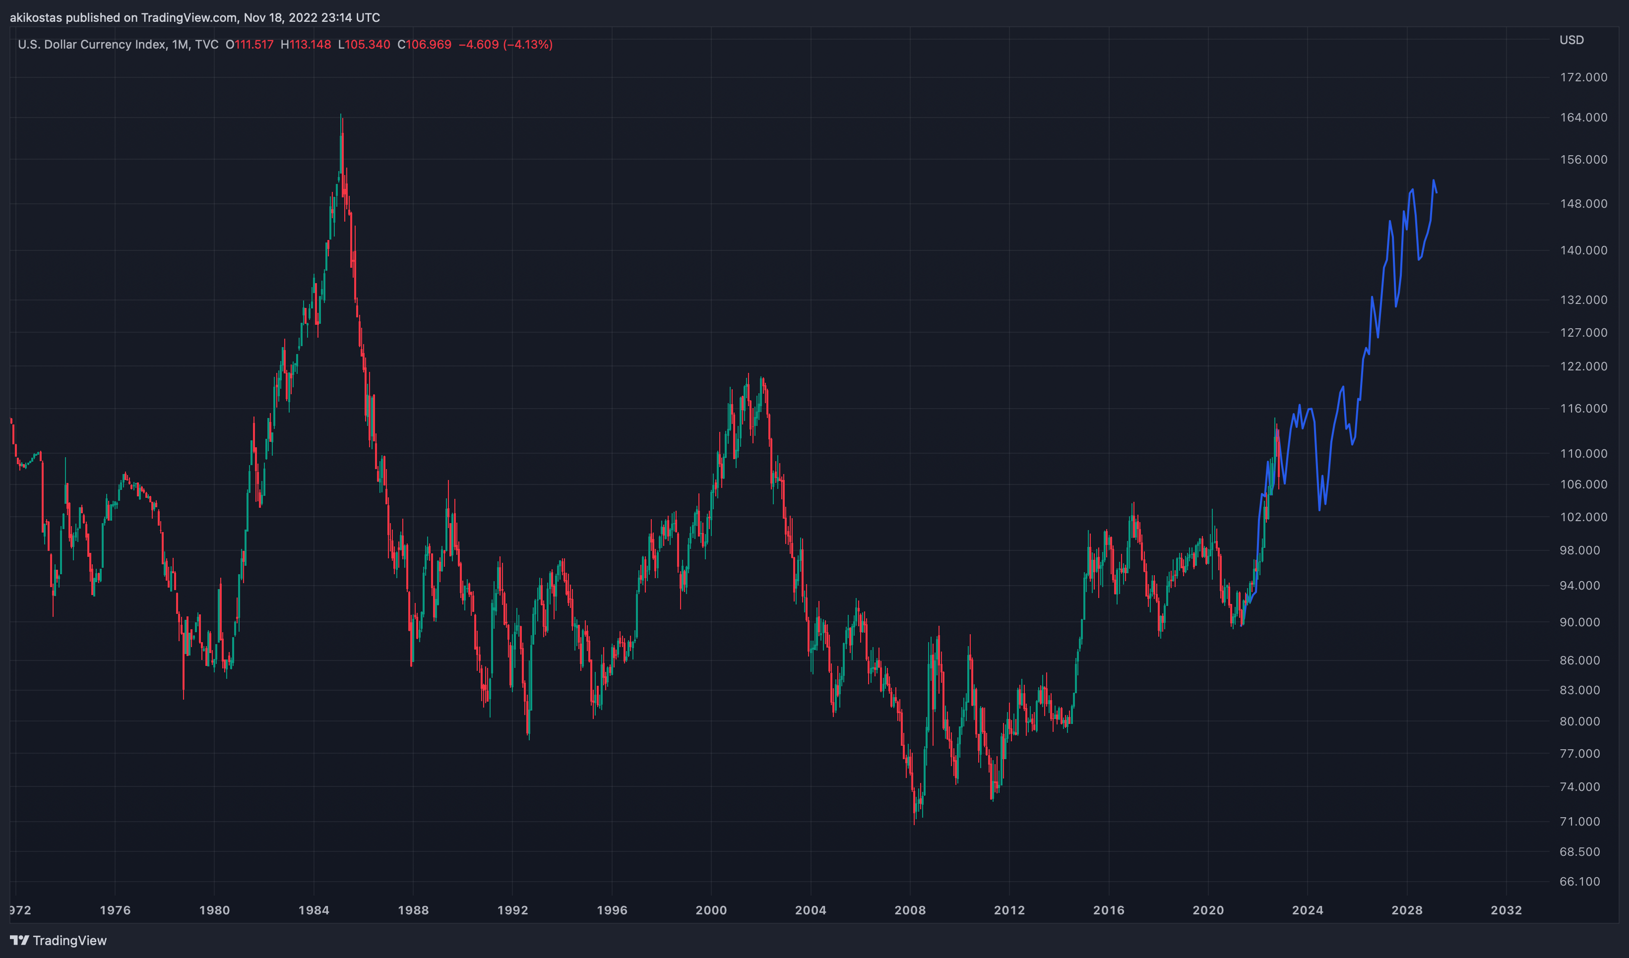Click the 2000 time axis label

coord(711,910)
